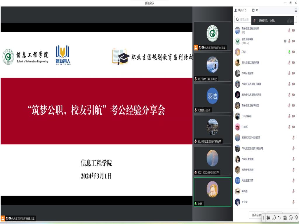The width and height of the screenshot is (299, 224).
Task: Select the 羽洁 video tile of 大数据王羽洁
Action: (212, 96)
